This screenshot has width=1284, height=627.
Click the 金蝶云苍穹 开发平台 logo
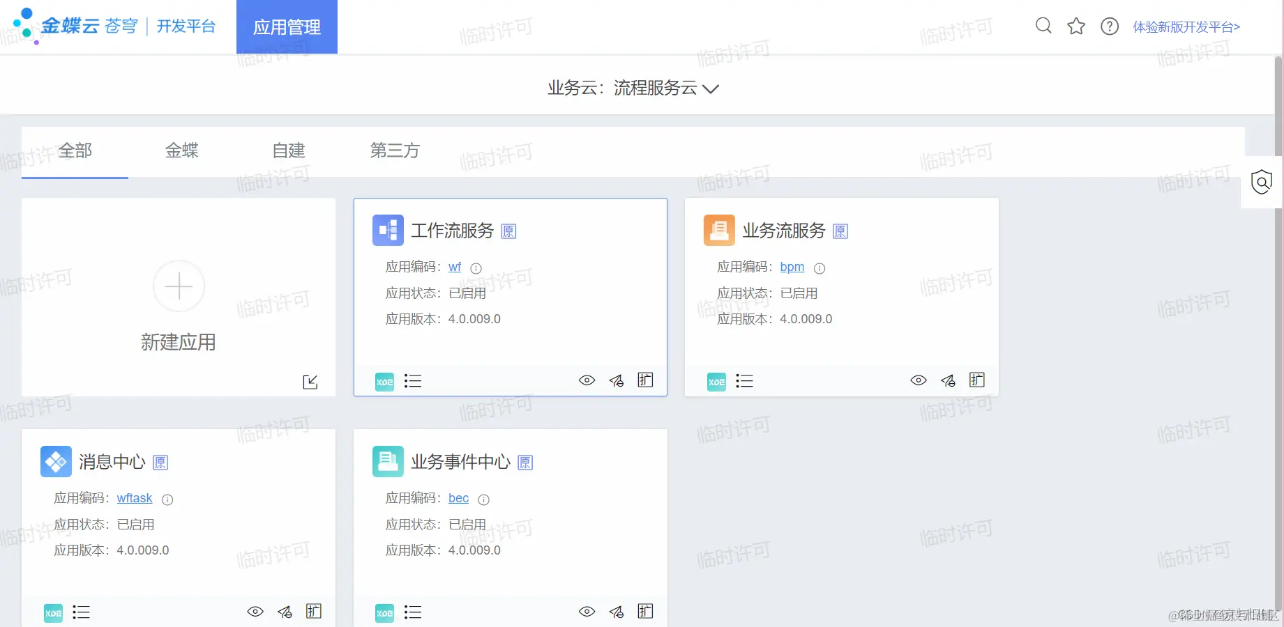point(114,26)
